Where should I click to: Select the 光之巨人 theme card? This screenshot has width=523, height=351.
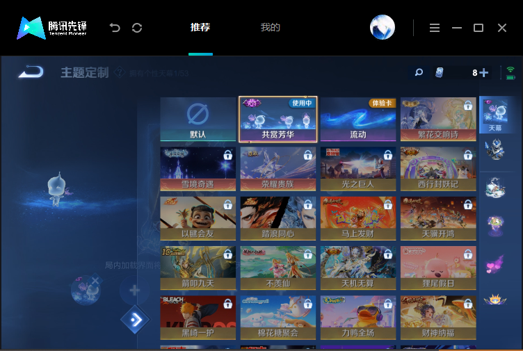click(x=358, y=169)
